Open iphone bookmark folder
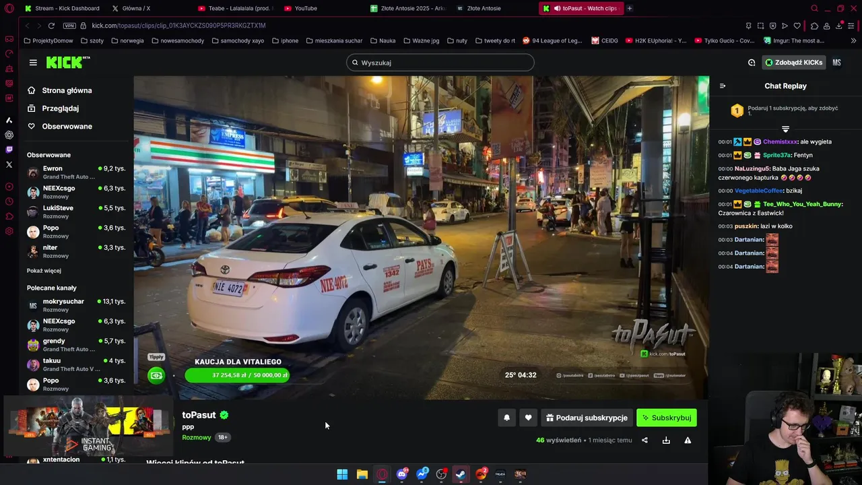The height and width of the screenshot is (485, 862). [x=285, y=40]
